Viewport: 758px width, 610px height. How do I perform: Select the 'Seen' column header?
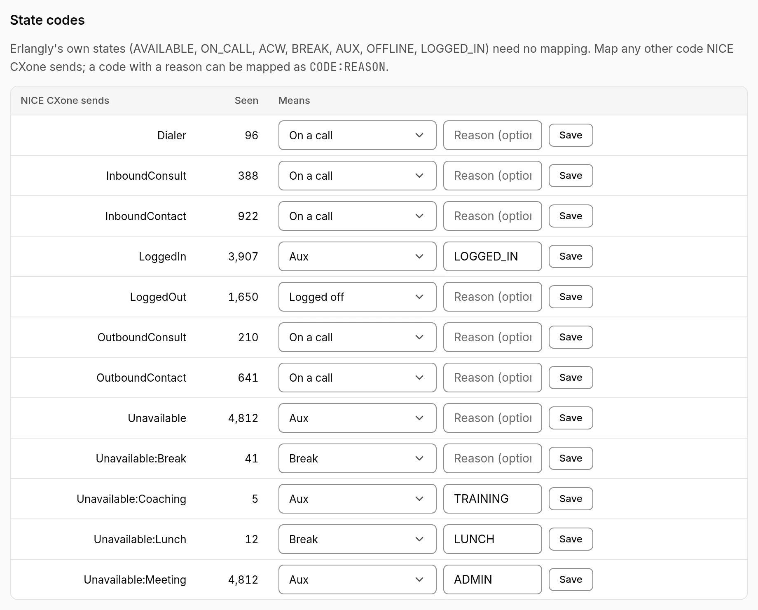pos(246,101)
